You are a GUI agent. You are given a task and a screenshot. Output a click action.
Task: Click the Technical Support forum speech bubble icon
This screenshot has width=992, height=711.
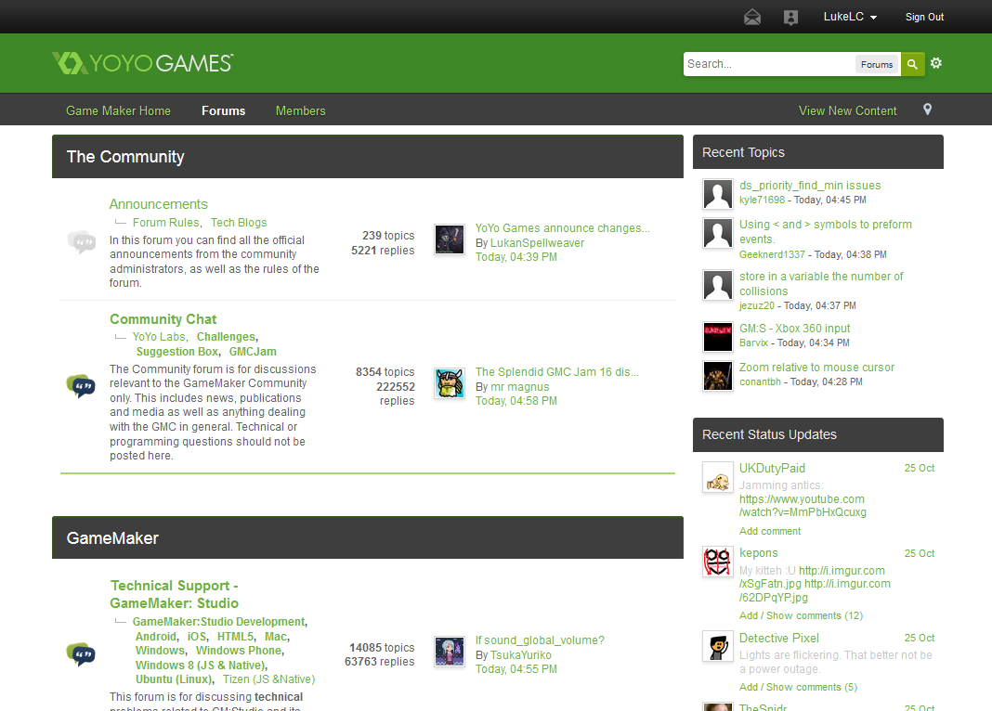pyautogui.click(x=81, y=653)
